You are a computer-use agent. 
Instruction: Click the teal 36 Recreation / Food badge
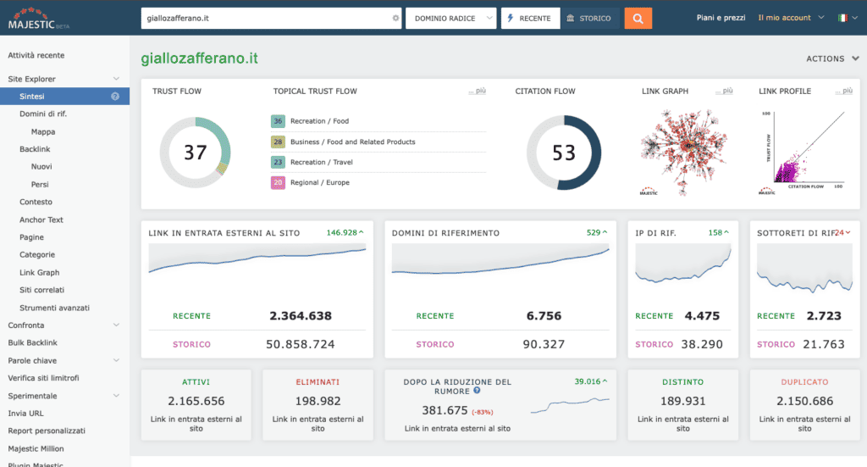click(x=278, y=121)
